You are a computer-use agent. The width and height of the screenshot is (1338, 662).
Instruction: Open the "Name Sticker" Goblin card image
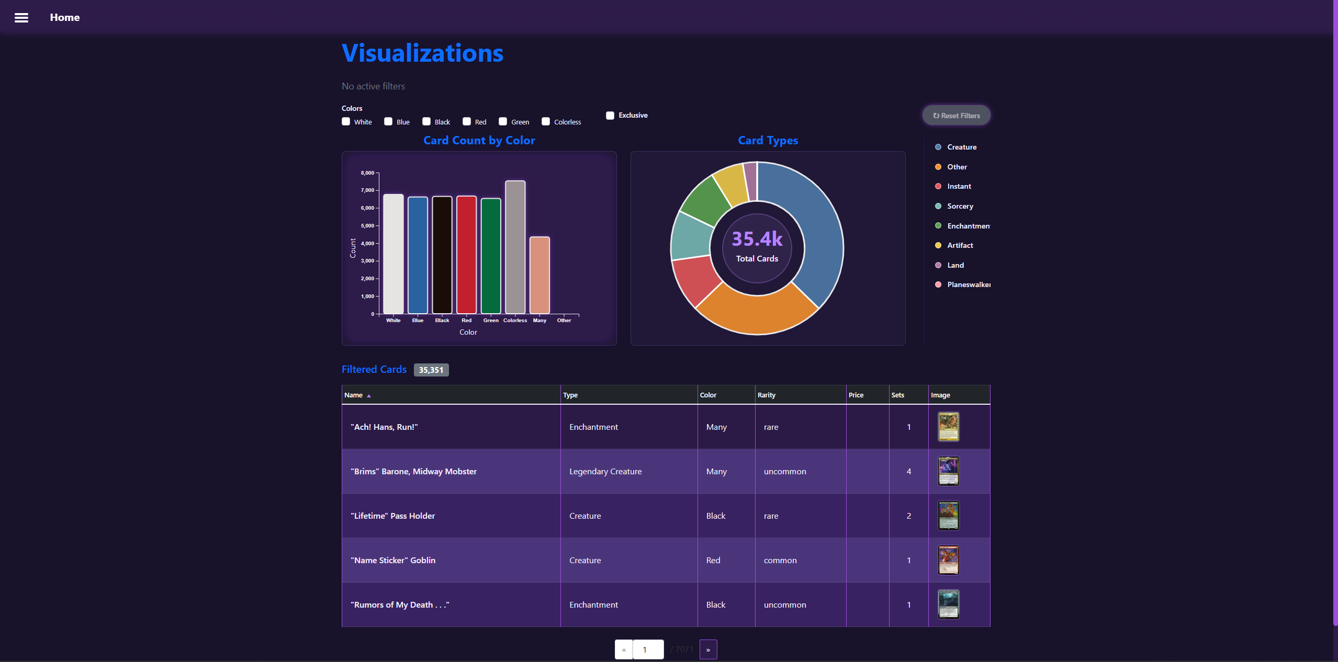coord(948,560)
